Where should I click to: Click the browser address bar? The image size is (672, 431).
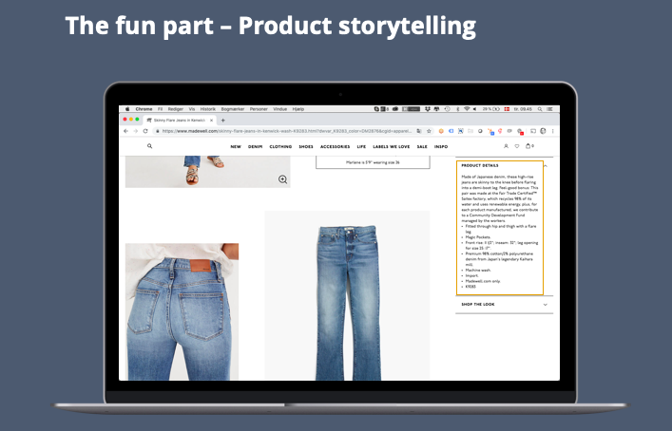pos(285,131)
